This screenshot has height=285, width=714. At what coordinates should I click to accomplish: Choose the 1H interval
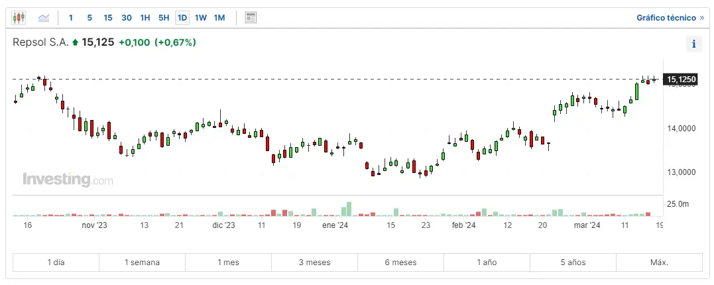click(x=145, y=18)
